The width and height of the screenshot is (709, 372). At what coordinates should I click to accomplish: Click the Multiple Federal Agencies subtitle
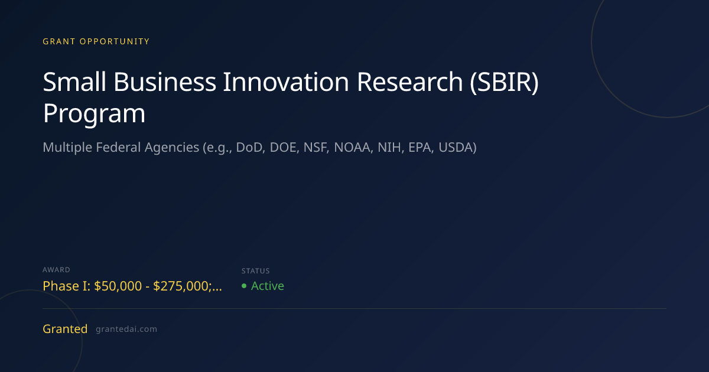pyautogui.click(x=259, y=148)
